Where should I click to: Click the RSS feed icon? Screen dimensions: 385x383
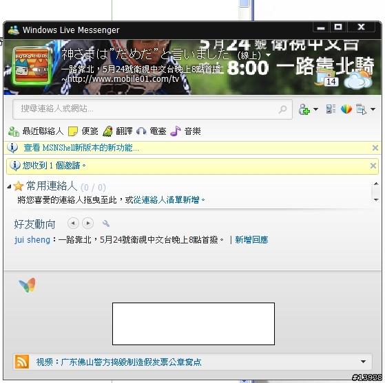click(22, 362)
